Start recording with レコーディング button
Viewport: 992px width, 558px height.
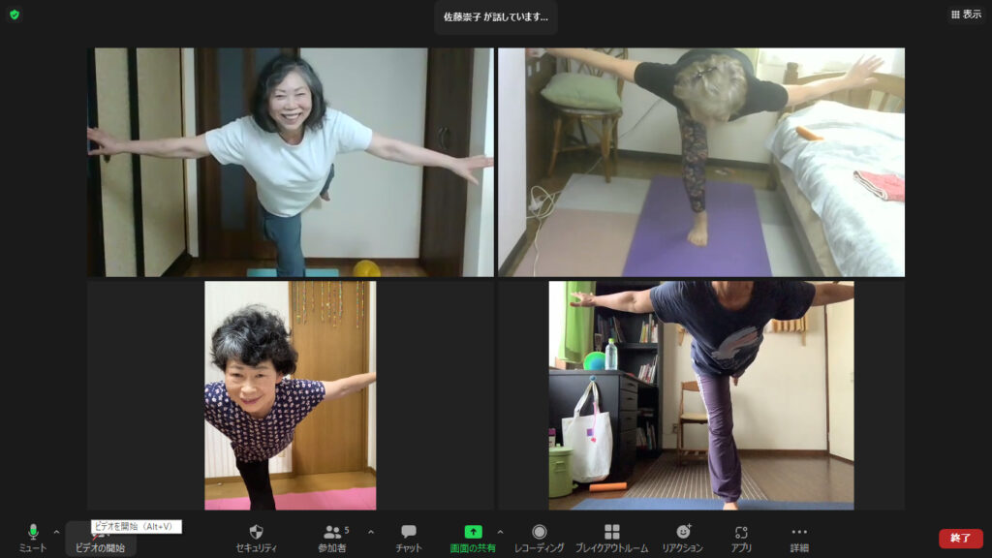coord(540,538)
